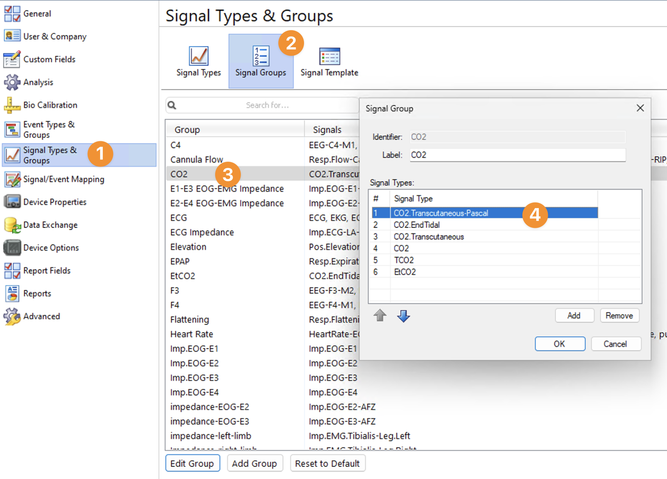Select the F3 group row

point(235,290)
